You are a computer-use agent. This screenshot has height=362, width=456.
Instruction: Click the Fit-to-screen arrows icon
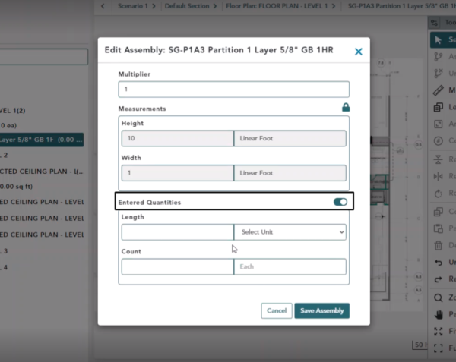click(438, 331)
